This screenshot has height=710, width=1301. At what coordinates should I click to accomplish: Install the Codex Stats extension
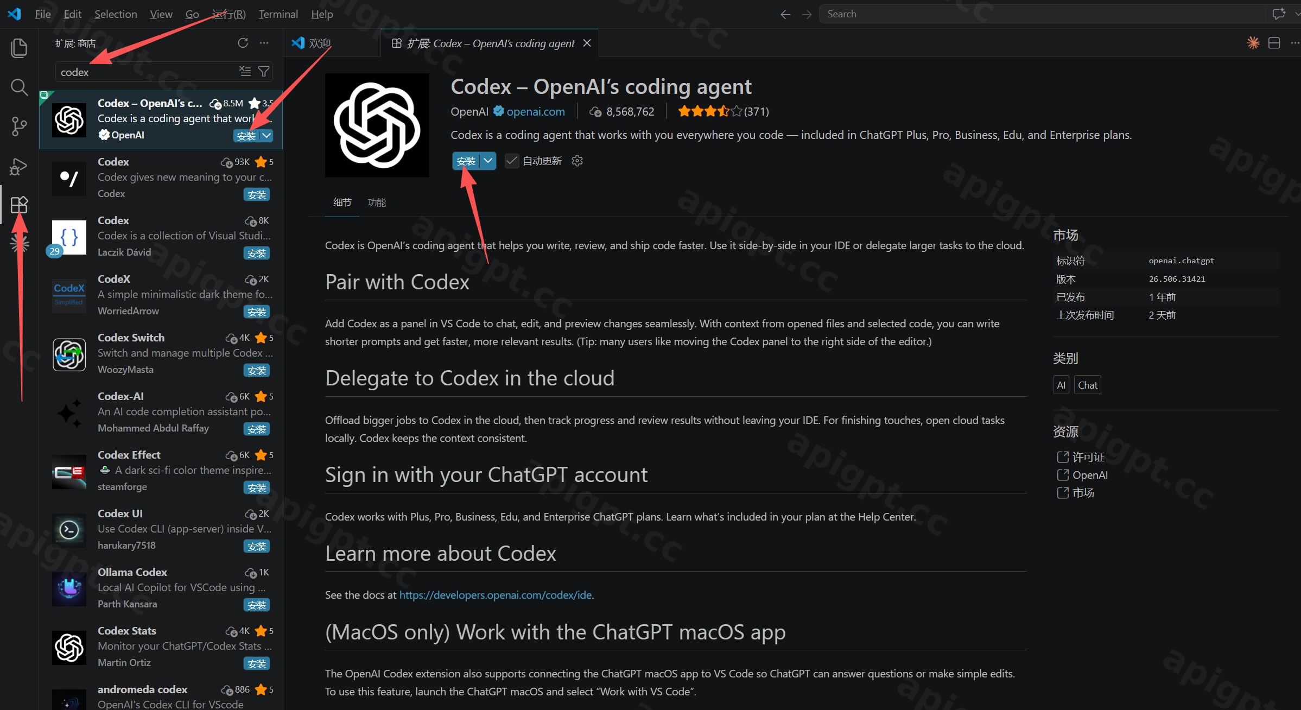257,664
